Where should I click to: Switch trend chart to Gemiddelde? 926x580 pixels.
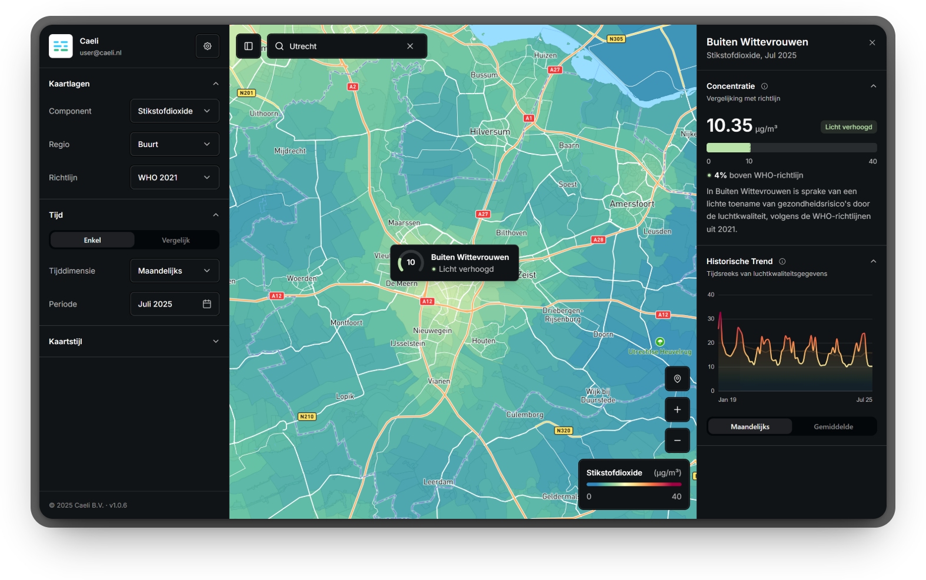(833, 426)
